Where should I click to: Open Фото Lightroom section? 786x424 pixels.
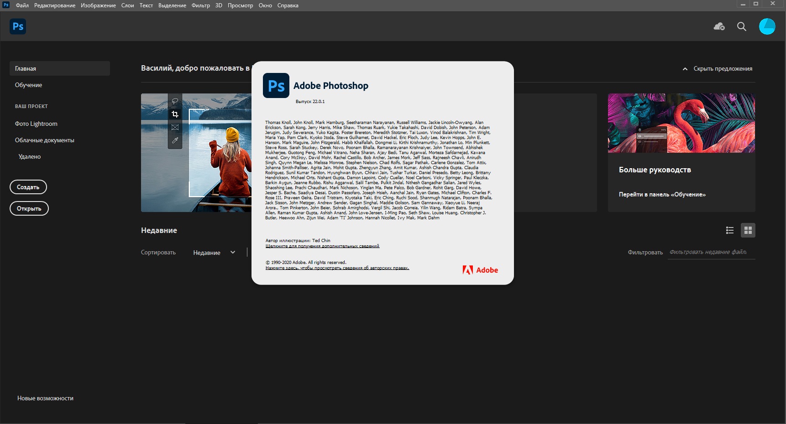pos(36,124)
